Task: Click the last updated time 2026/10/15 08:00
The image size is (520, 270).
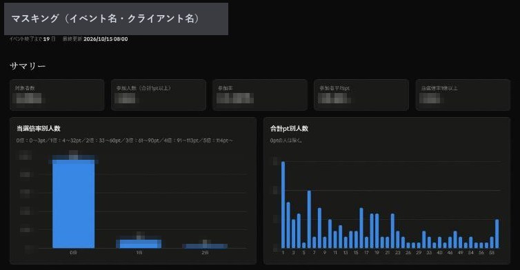Action: click(106, 39)
